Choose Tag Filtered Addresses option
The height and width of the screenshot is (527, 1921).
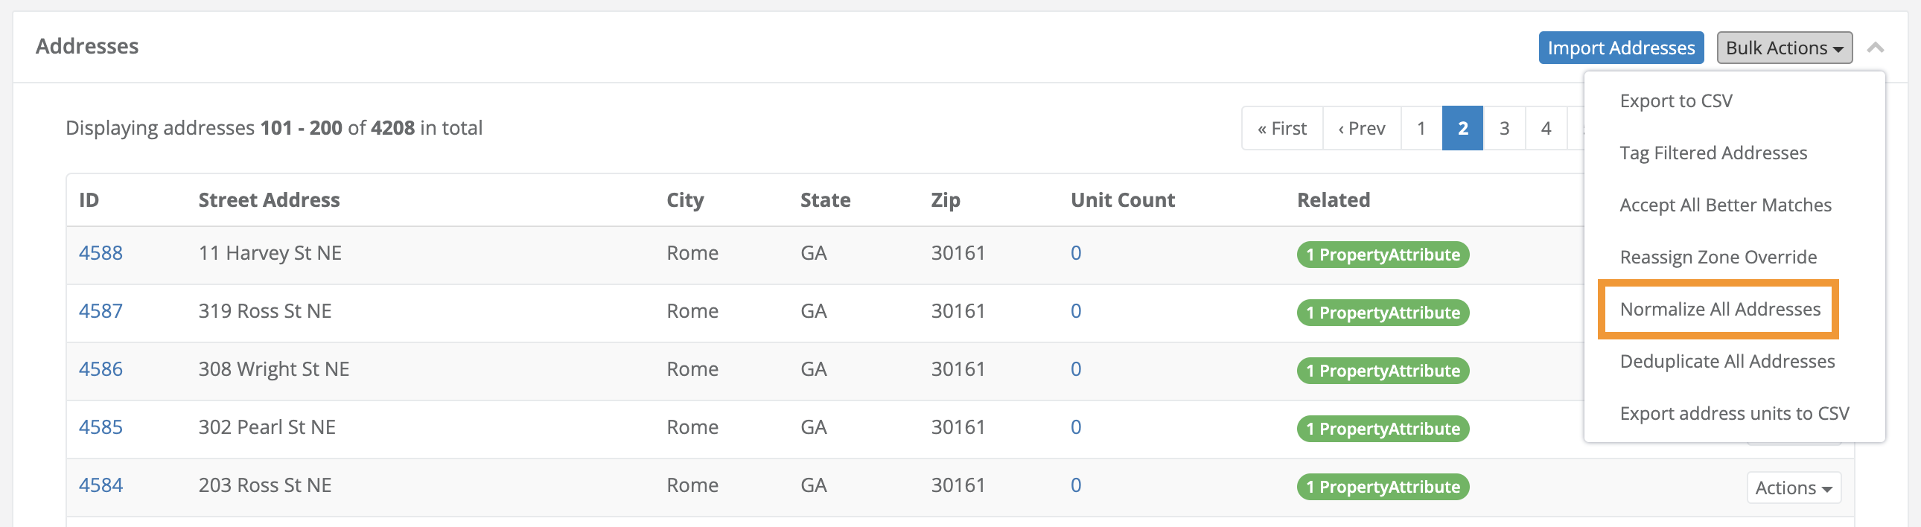coord(1713,153)
